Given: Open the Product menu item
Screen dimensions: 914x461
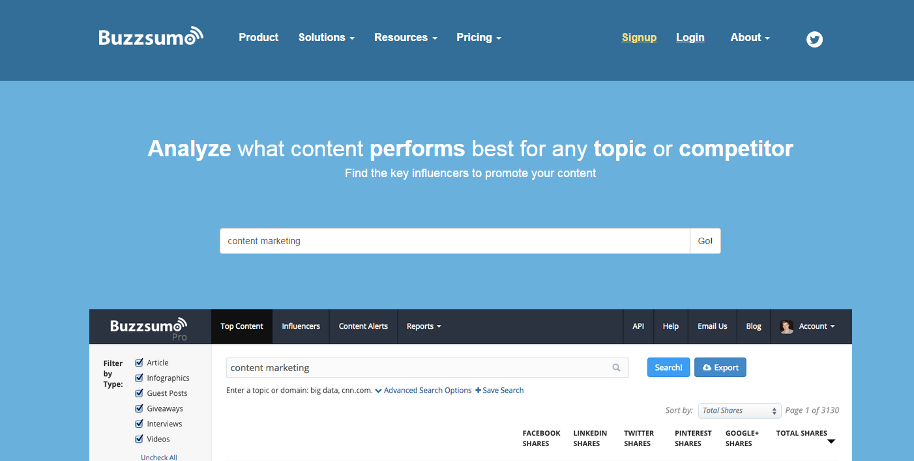Looking at the screenshot, I should 259,38.
